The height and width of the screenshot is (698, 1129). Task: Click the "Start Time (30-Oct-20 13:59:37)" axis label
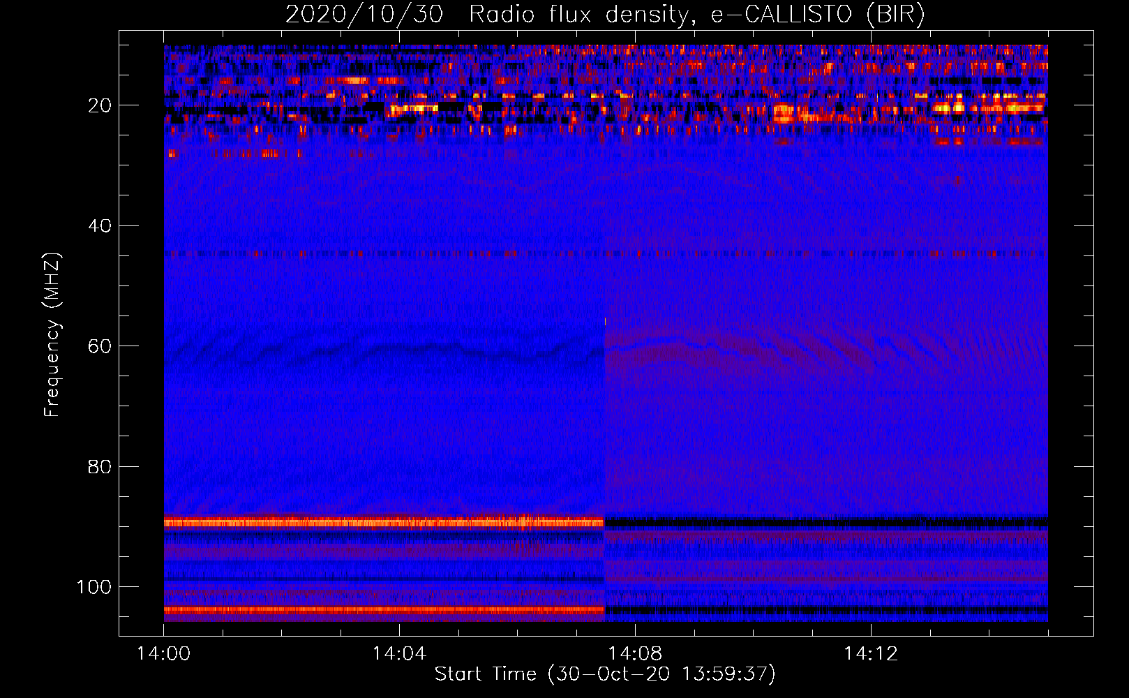(x=605, y=674)
